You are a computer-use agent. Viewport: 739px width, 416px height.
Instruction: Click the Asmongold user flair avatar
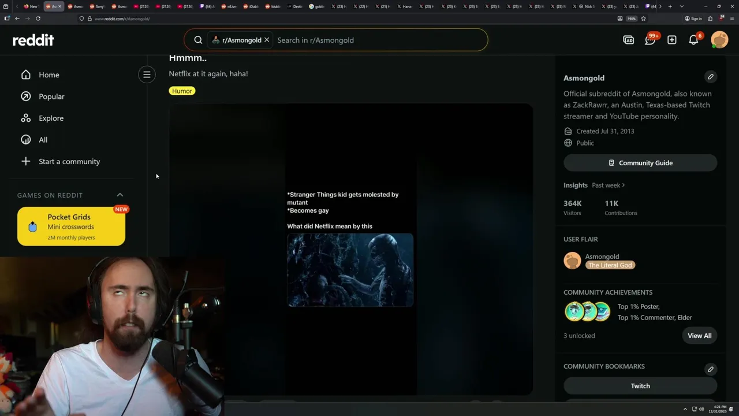tap(572, 261)
